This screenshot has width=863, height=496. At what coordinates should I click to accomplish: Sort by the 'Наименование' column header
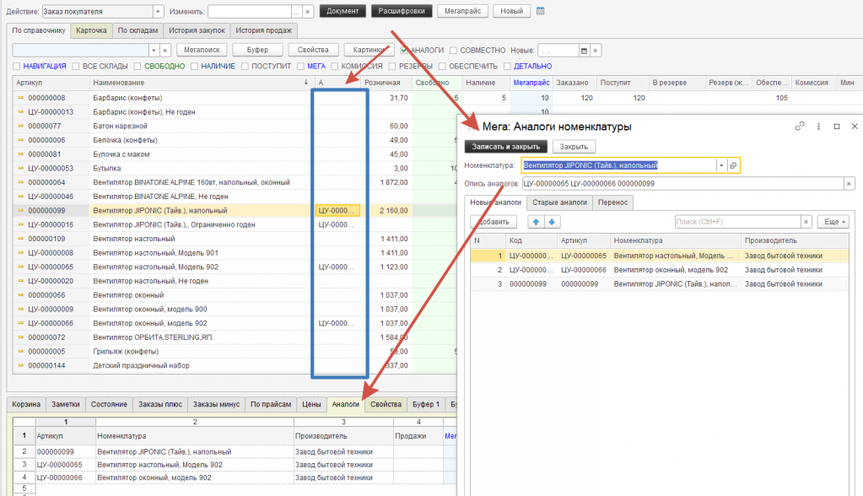[x=201, y=83]
